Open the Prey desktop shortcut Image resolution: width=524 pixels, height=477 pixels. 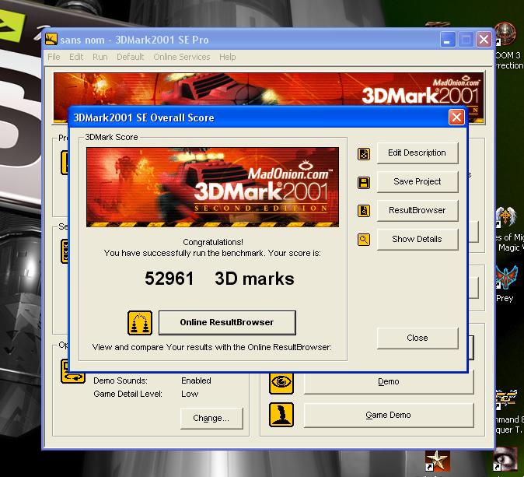click(507, 277)
